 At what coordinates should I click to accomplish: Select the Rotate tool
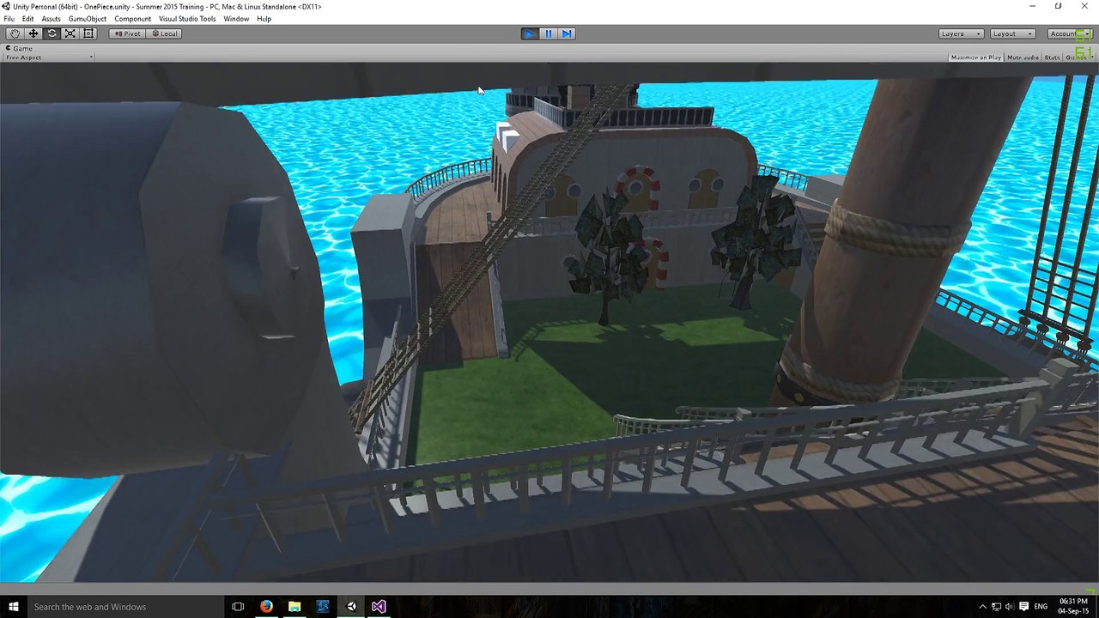pyautogui.click(x=52, y=33)
